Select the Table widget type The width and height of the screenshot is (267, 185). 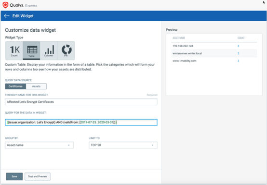tap(31, 50)
